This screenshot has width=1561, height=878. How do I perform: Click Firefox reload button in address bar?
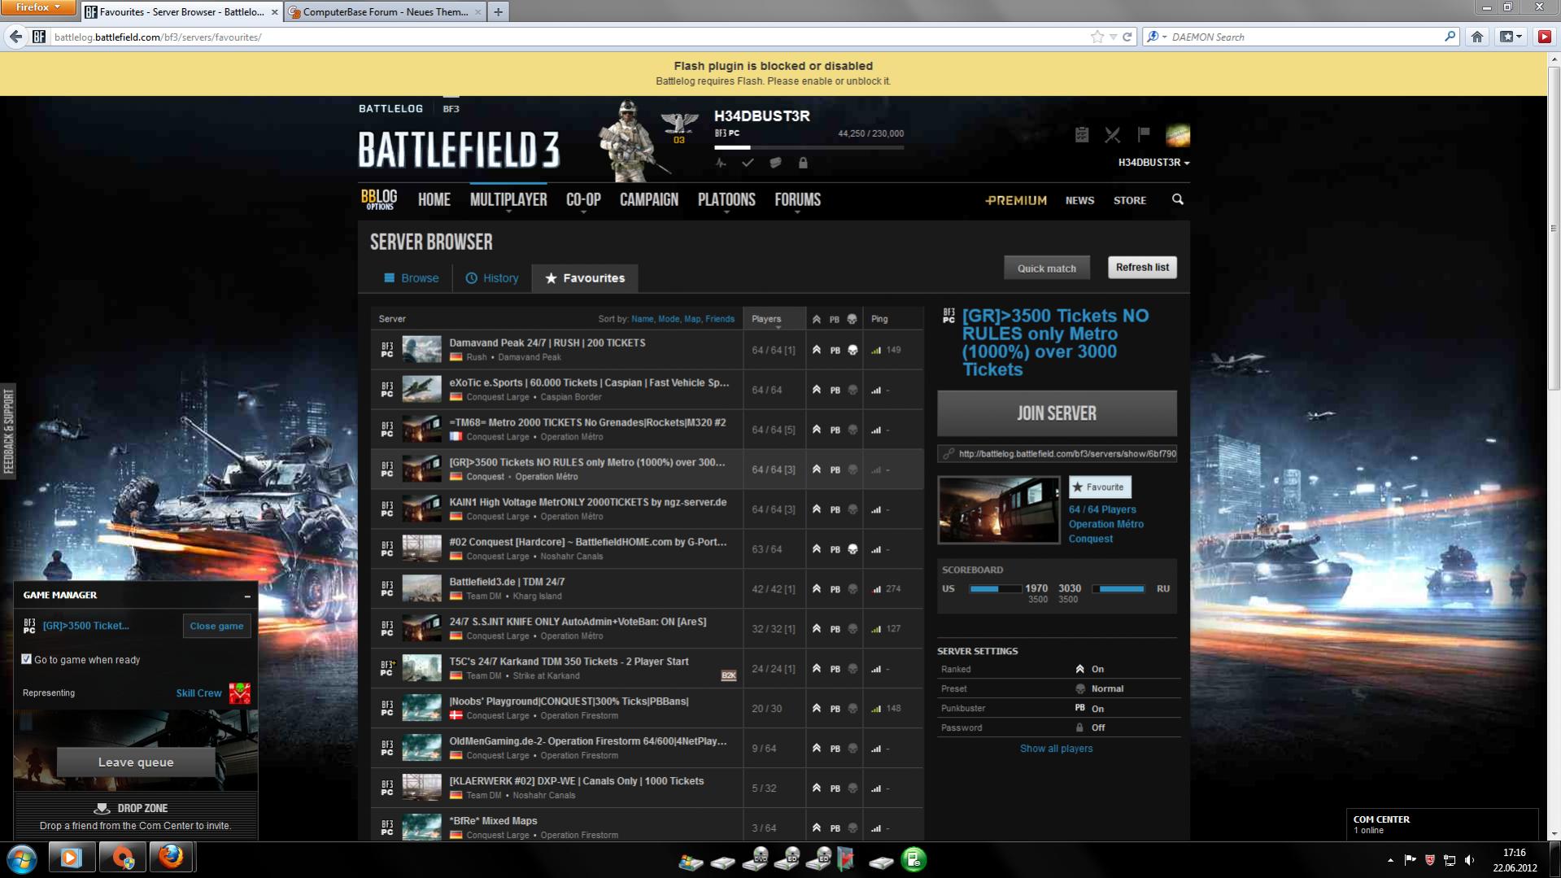pos(1127,37)
